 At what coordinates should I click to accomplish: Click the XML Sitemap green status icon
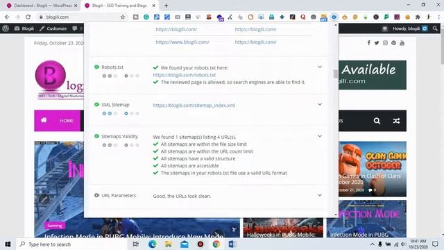pos(96,105)
